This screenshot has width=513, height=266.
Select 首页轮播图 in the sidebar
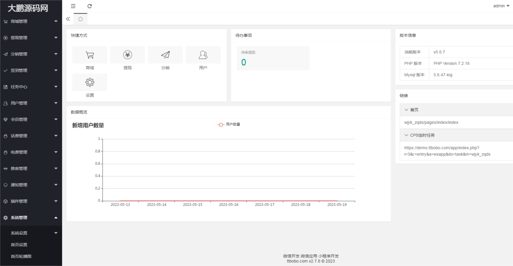tap(21, 256)
